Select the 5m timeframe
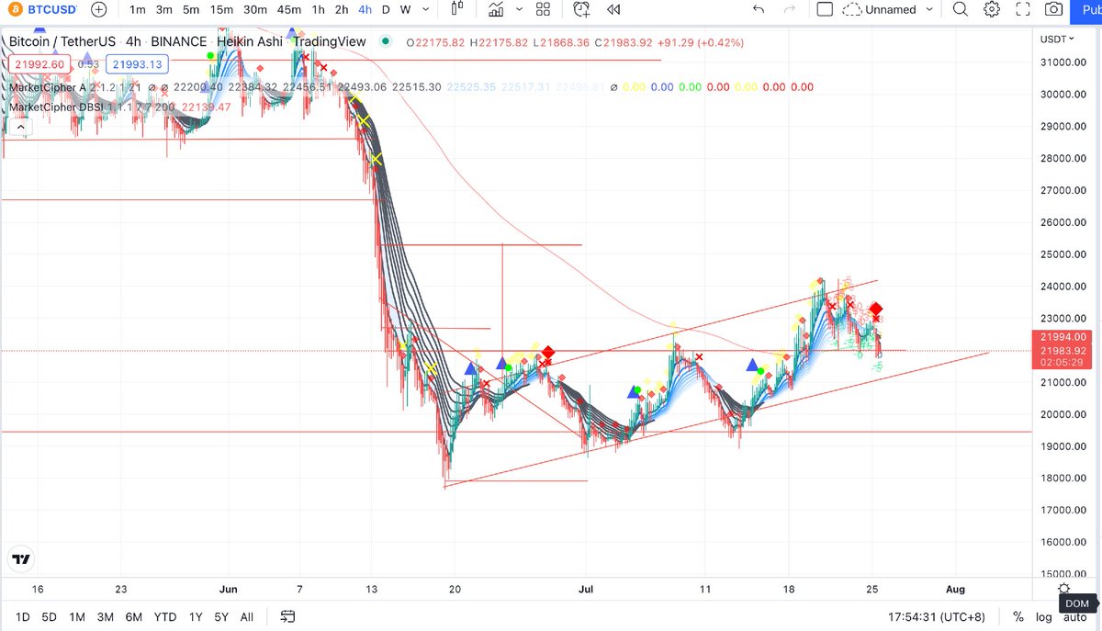Screen dimensions: 1102x631 [190, 9]
